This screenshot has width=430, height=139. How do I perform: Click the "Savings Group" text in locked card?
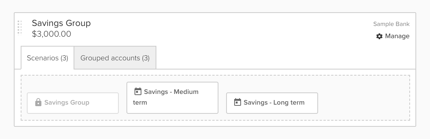coord(67,102)
